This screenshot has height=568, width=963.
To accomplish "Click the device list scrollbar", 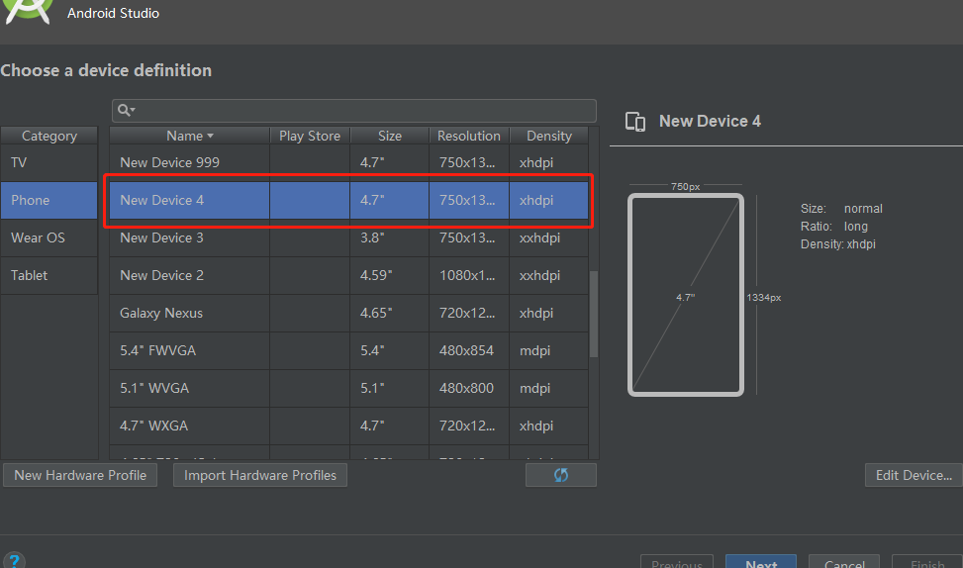I will pos(593,313).
